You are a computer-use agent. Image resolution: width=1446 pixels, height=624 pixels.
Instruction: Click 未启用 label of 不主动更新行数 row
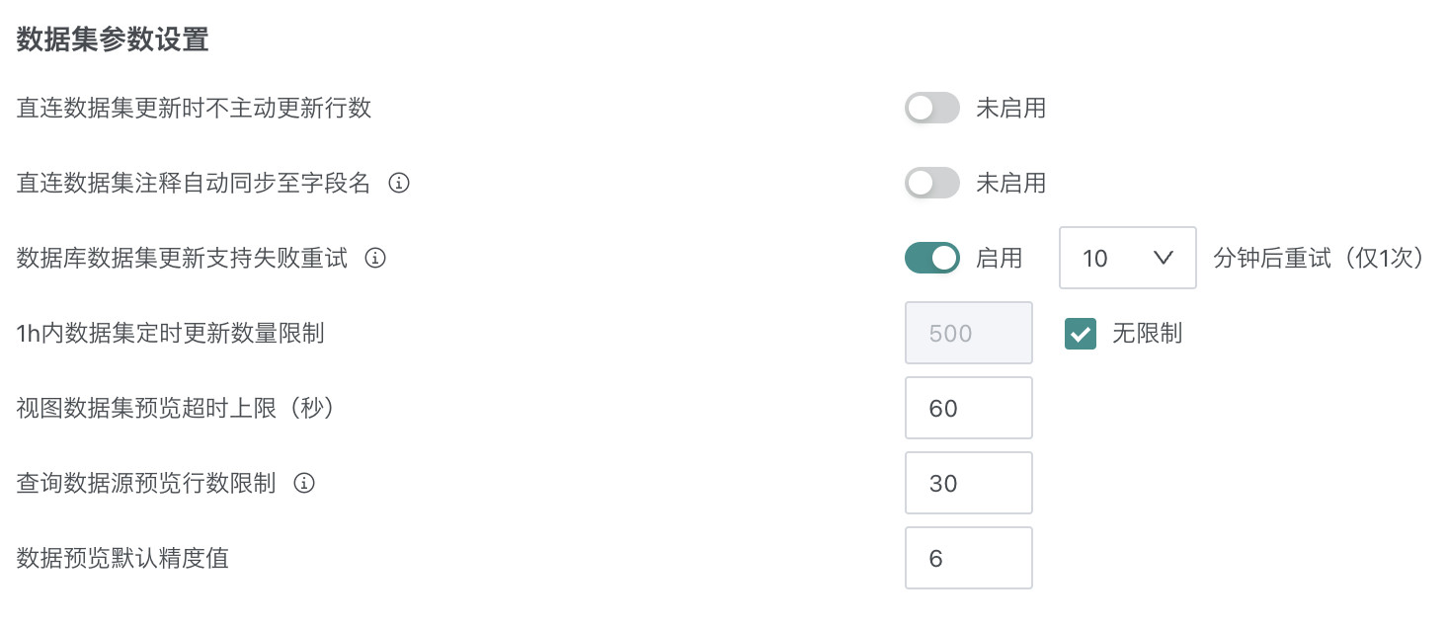[x=1010, y=108]
